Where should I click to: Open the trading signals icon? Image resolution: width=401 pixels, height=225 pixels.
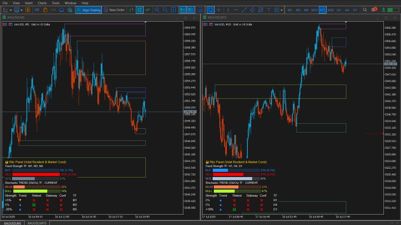pos(53,10)
